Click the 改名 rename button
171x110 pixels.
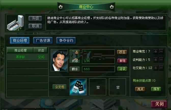[122, 52]
